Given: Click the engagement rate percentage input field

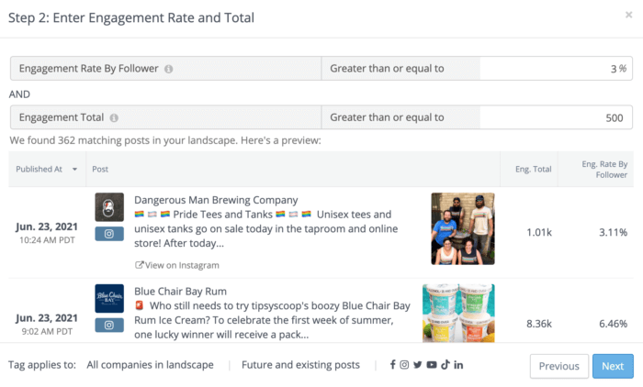Looking at the screenshot, I should pos(556,69).
